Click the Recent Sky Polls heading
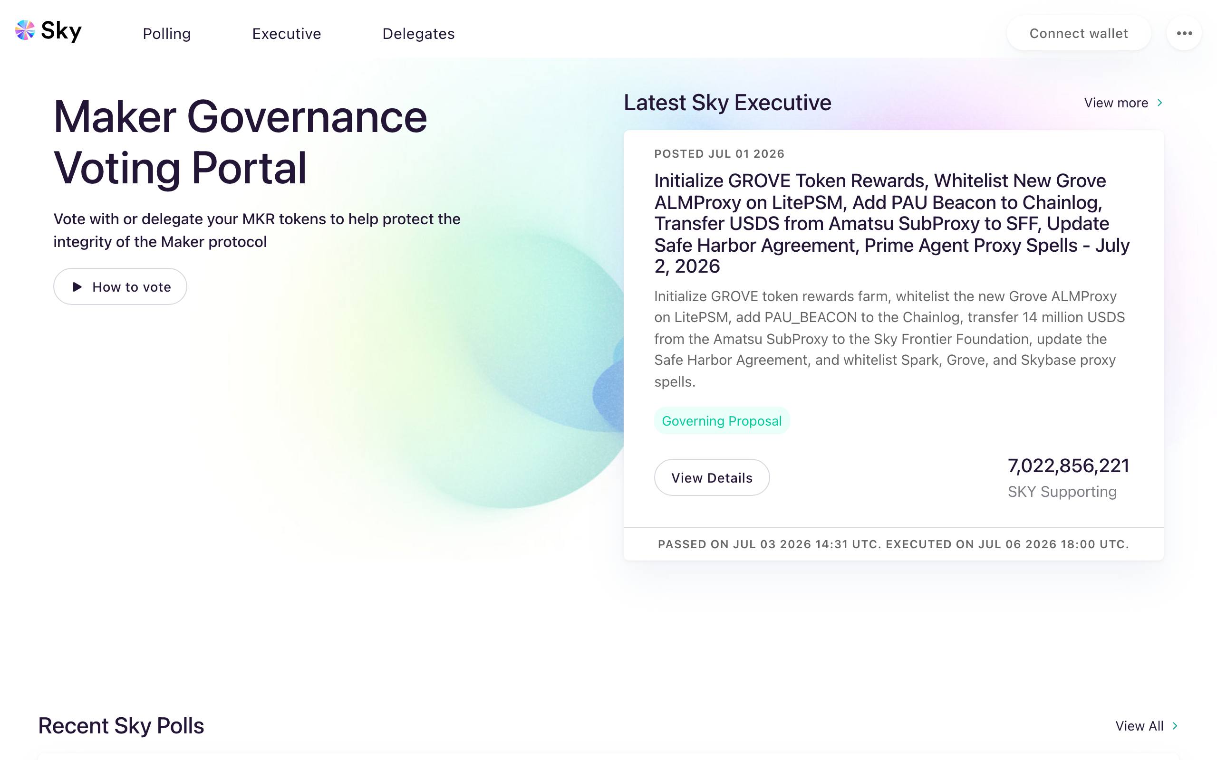Image resolution: width=1217 pixels, height=760 pixels. (x=121, y=726)
